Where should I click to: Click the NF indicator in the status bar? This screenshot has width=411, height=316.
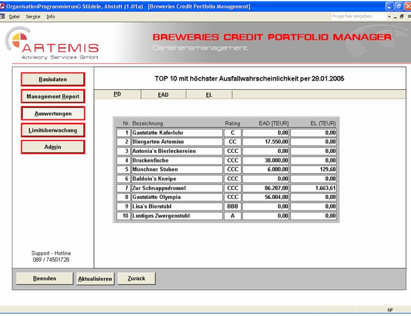[x=390, y=310]
